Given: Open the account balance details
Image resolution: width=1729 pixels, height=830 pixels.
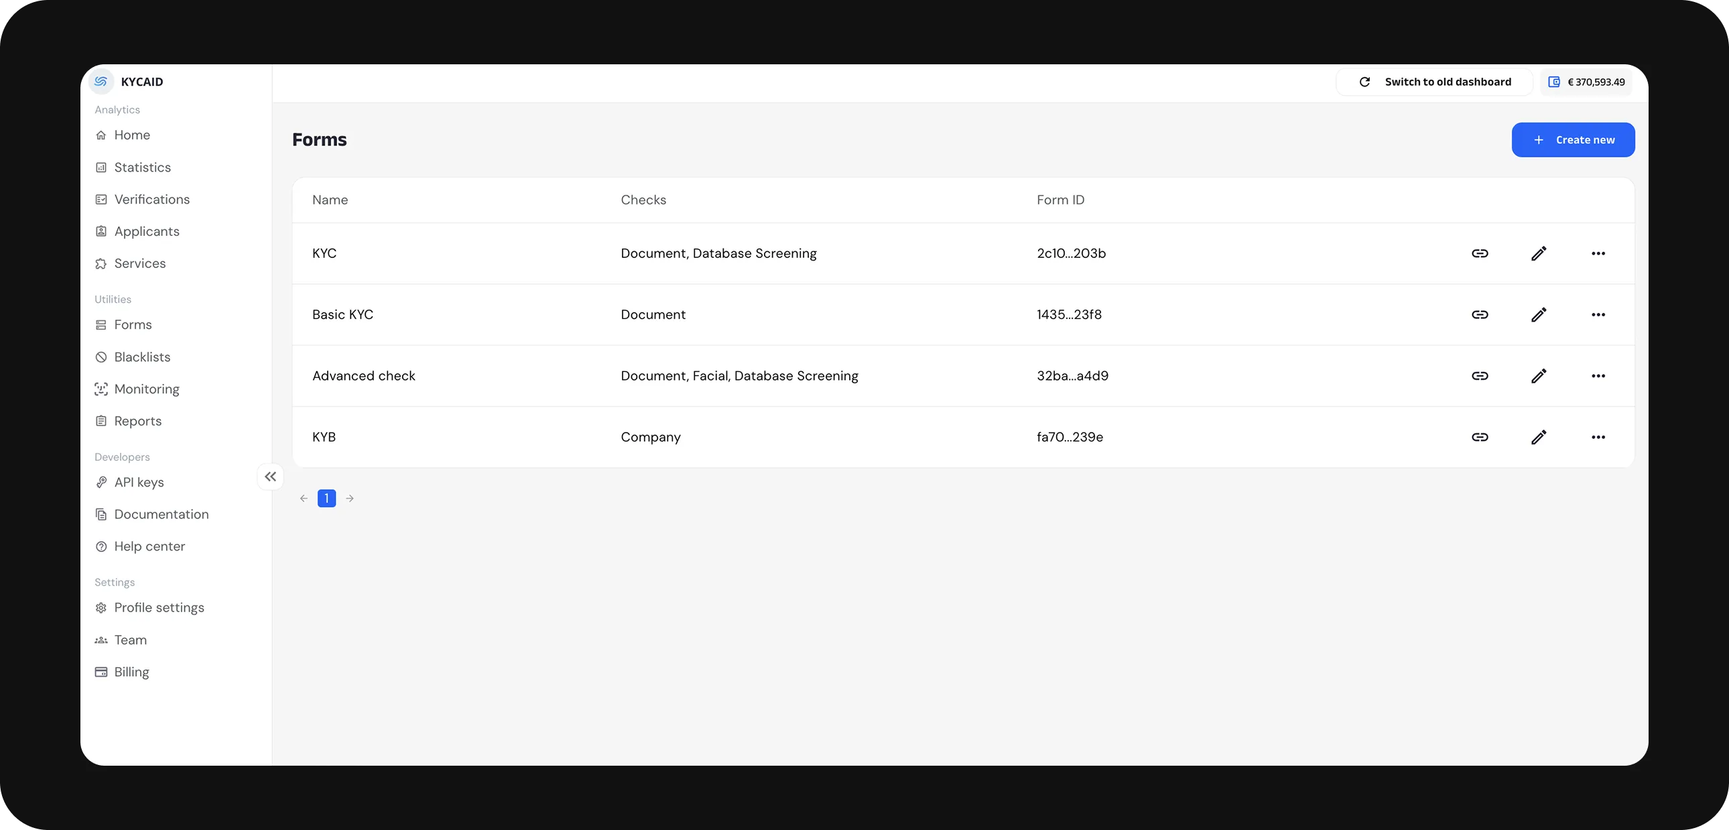Looking at the screenshot, I should [x=1586, y=81].
